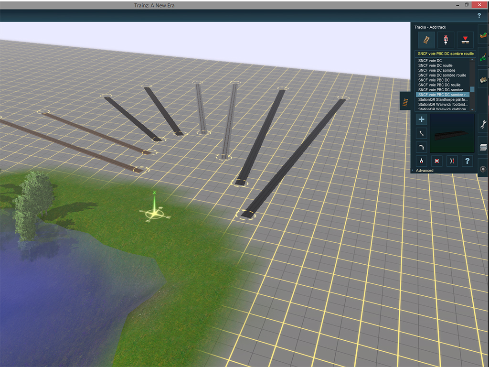Select the Move track tool
Screen dimensions: 489x367
coord(421,133)
